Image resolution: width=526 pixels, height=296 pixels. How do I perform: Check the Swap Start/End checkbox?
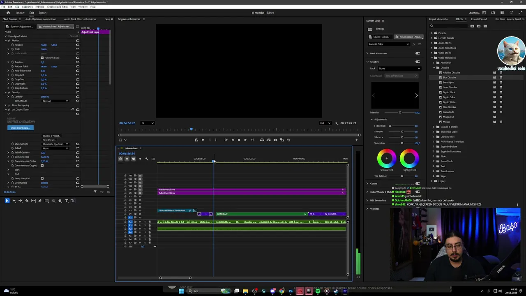tap(42, 178)
